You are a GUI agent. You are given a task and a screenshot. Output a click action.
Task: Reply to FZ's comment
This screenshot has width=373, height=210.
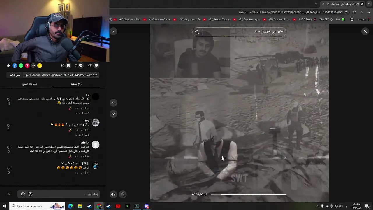76,108
